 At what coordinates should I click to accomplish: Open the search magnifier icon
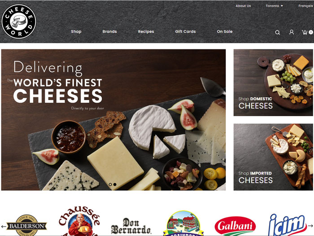tap(277, 32)
